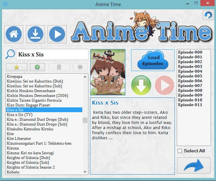Close the Anime Time window
Image resolution: width=216 pixels, height=181 pixels.
pos(208,3)
